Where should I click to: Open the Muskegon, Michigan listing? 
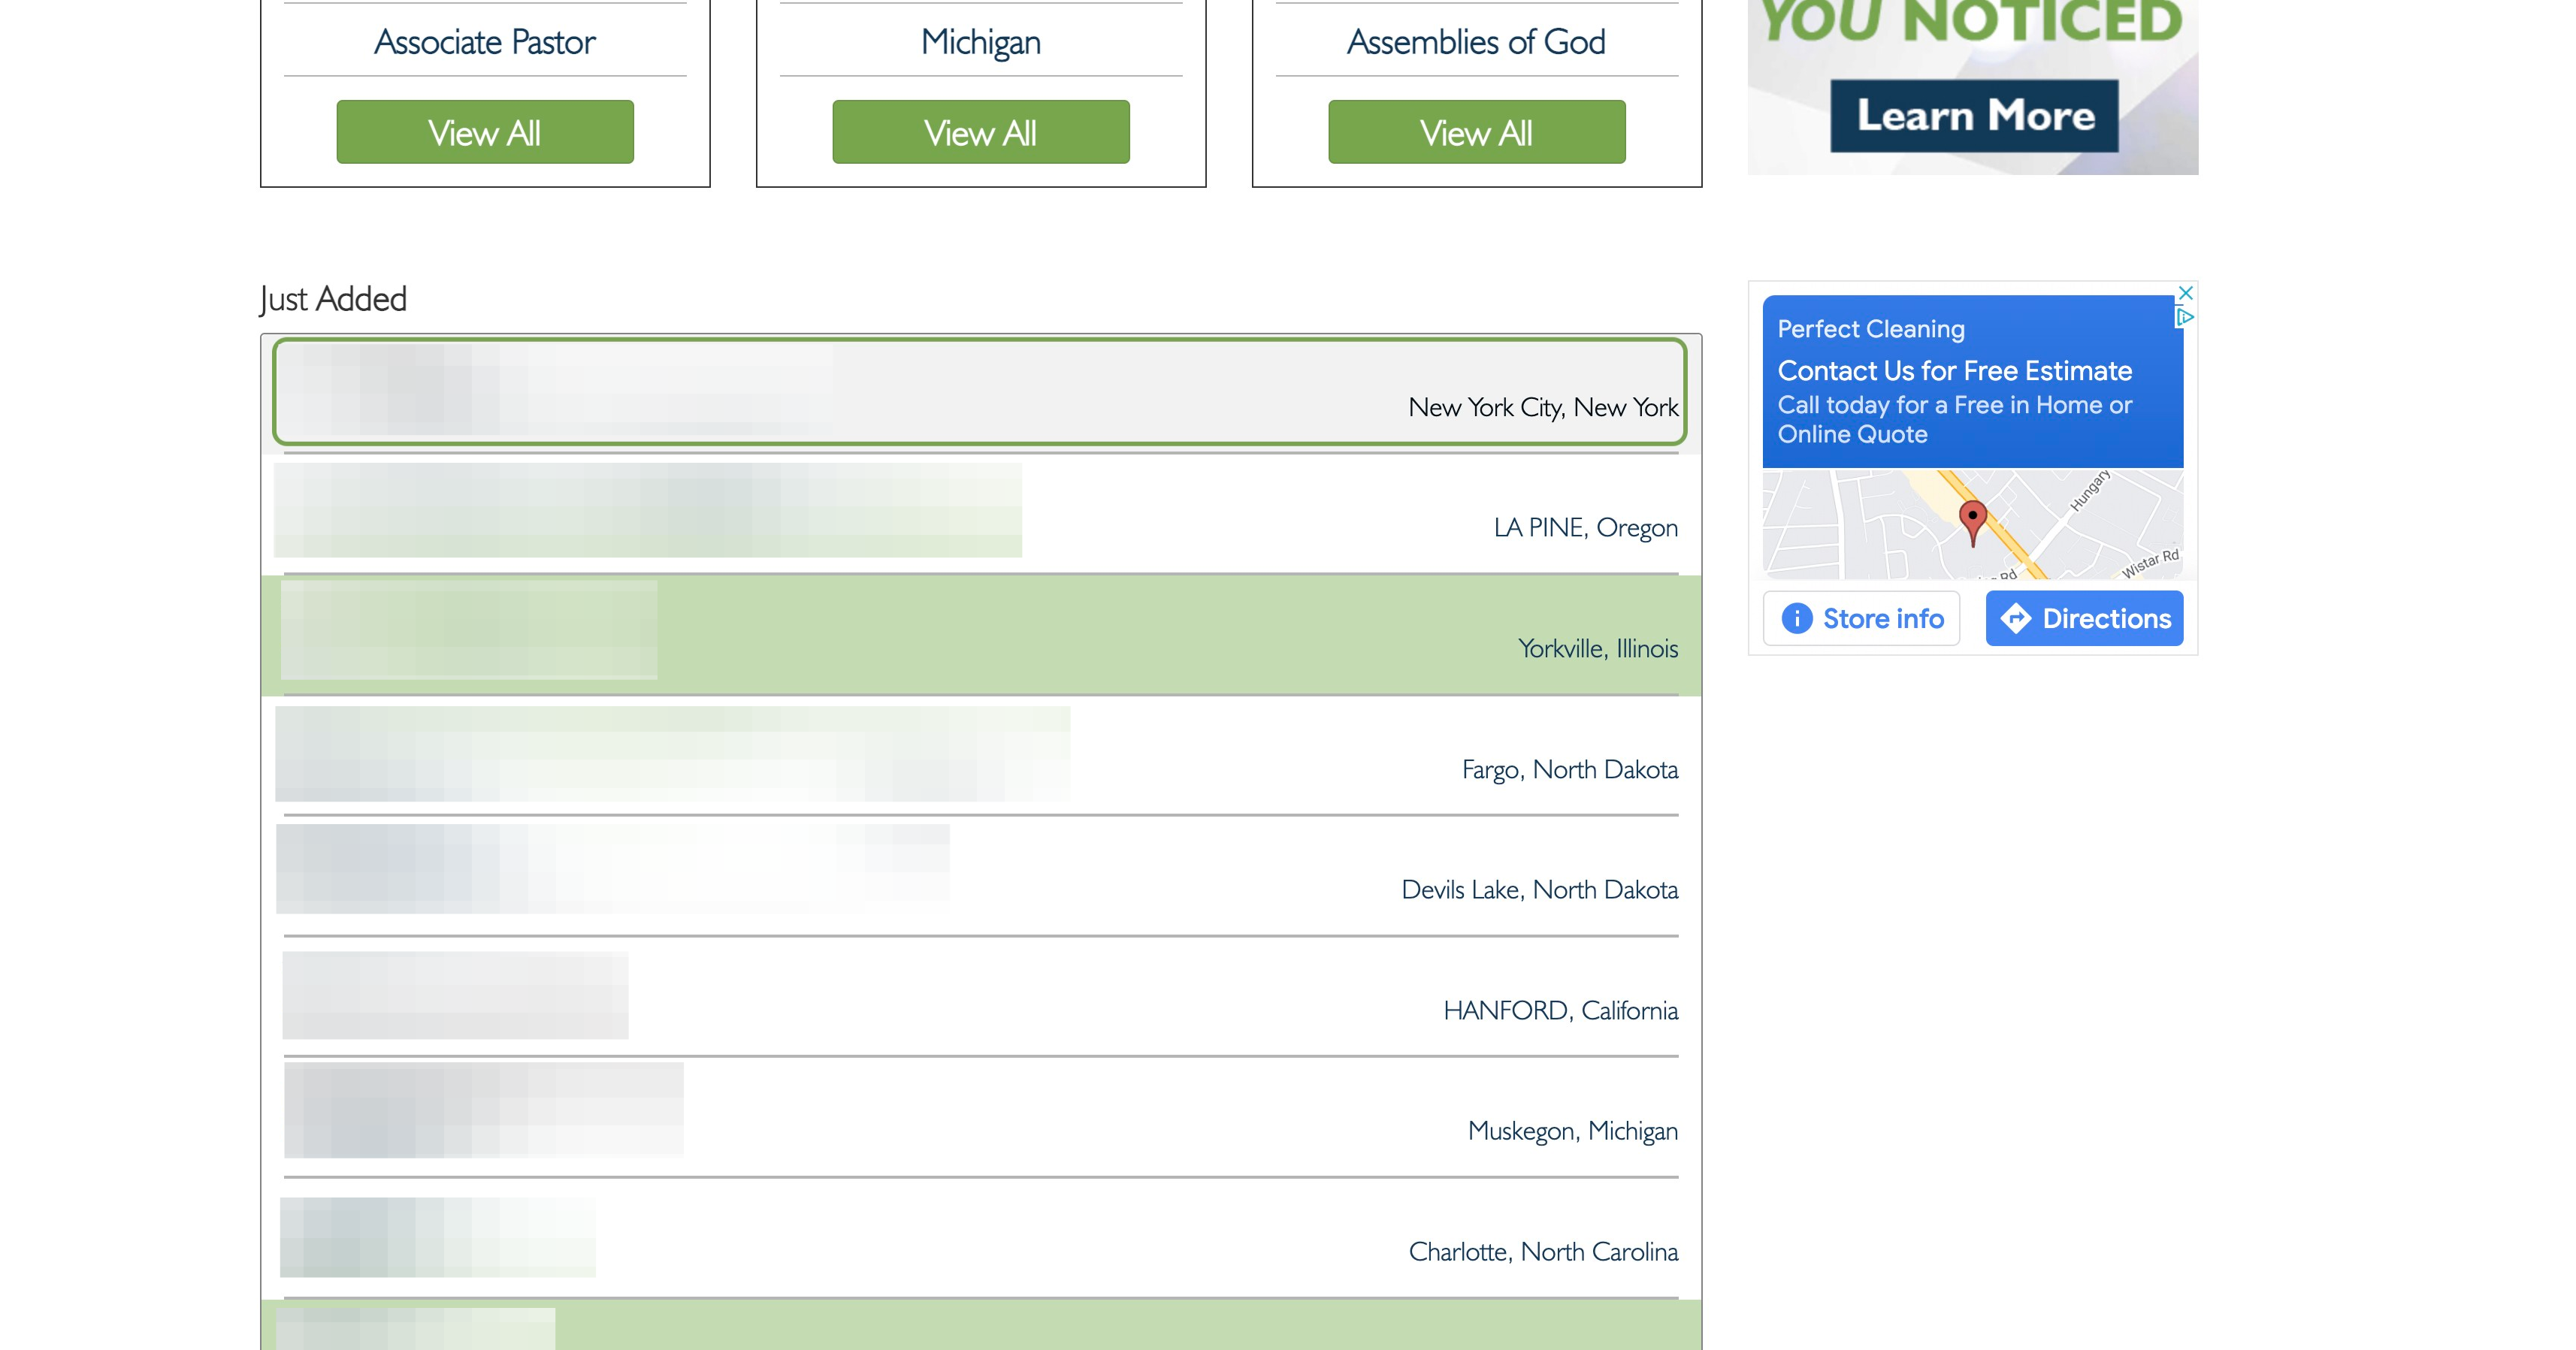pos(980,1117)
